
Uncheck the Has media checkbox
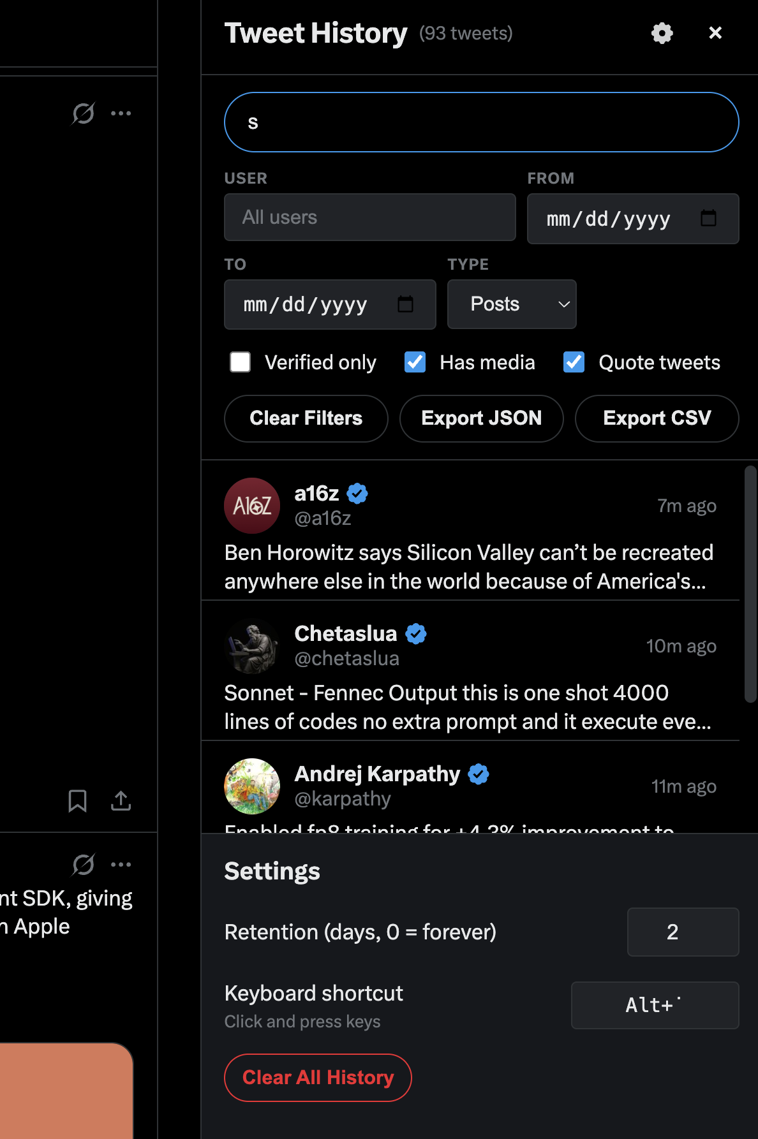click(x=415, y=362)
